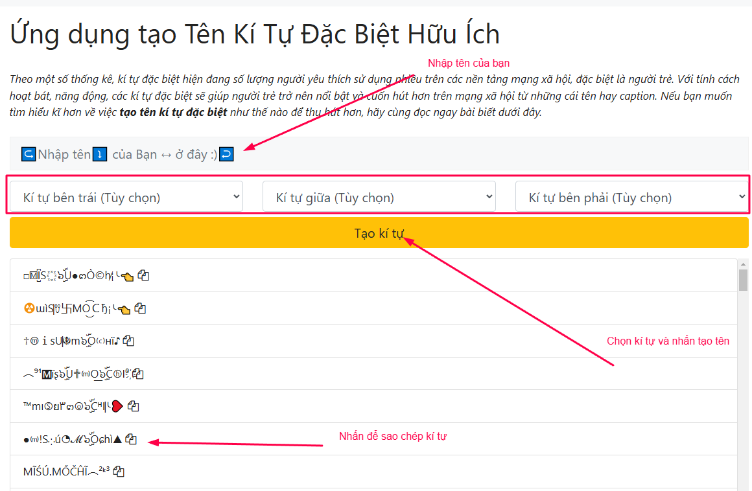Copy the name starting with the radioactive symbol

coord(140,308)
